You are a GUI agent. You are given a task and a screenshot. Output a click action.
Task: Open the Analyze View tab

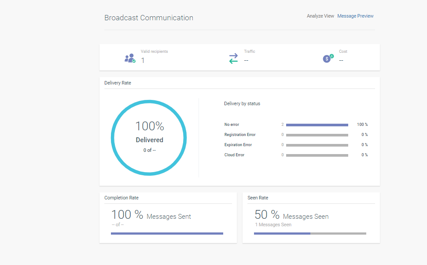coord(320,16)
